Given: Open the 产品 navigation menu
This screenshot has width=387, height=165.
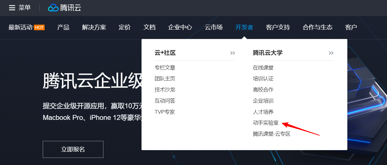Looking at the screenshot, I should coord(63,27).
